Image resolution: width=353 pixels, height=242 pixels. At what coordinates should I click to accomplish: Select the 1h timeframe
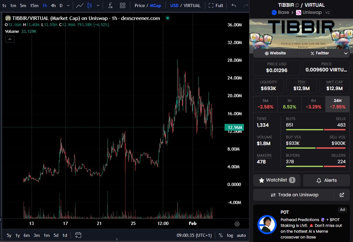click(45, 5)
